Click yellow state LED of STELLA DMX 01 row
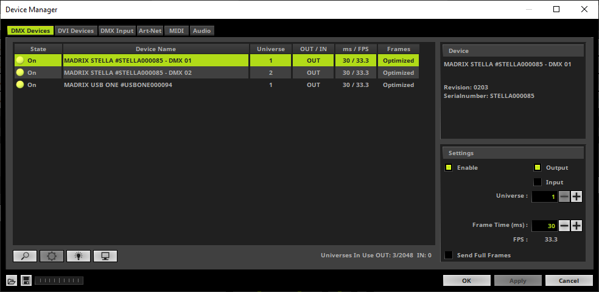The height and width of the screenshot is (292, 599). [20, 60]
